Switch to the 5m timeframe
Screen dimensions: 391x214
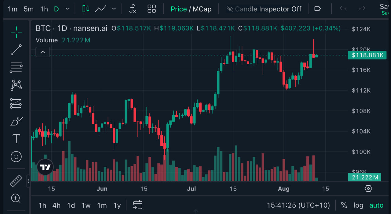(x=29, y=9)
